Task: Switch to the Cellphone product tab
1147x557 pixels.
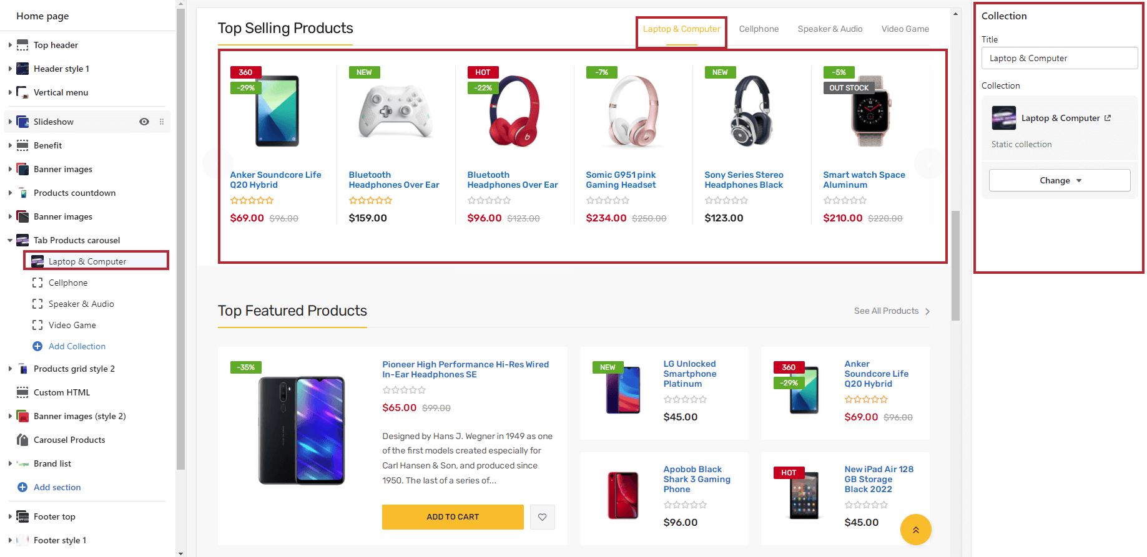Action: [759, 29]
